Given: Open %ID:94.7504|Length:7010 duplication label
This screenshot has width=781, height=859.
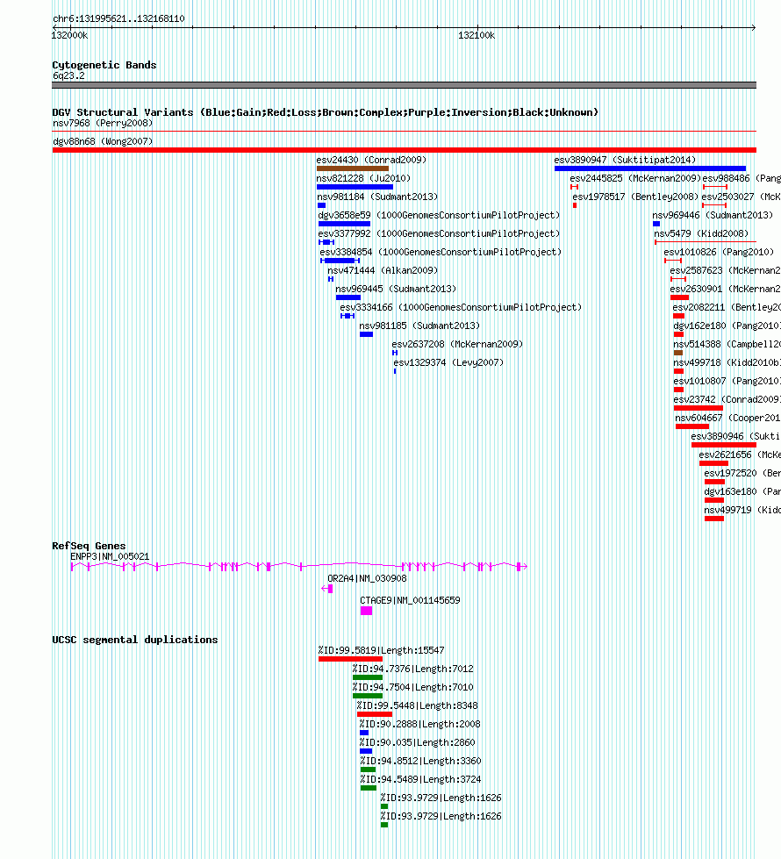Looking at the screenshot, I should point(412,687).
